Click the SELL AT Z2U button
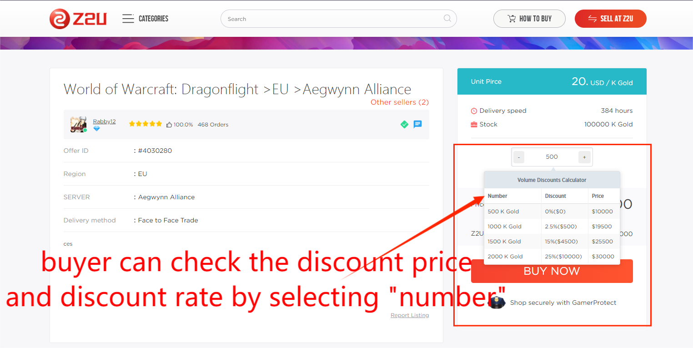 pyautogui.click(x=611, y=19)
